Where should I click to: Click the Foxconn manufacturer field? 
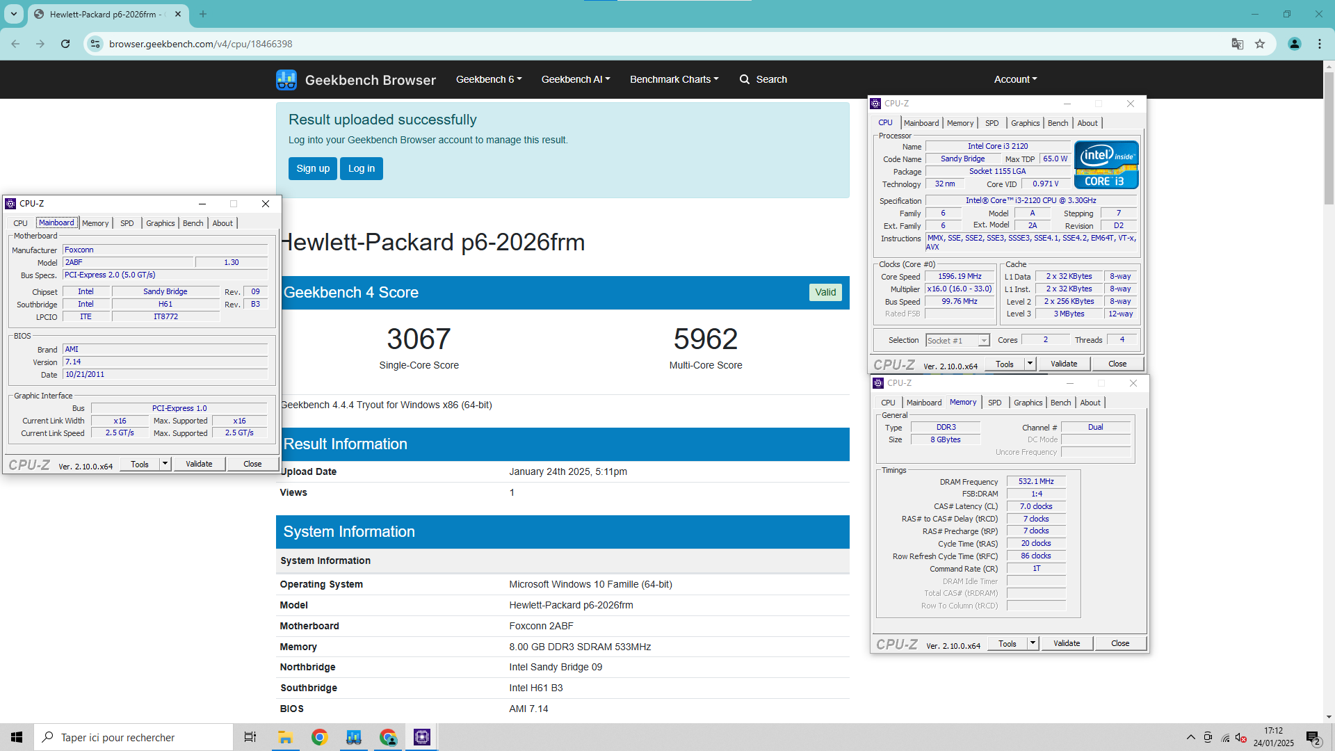point(165,250)
